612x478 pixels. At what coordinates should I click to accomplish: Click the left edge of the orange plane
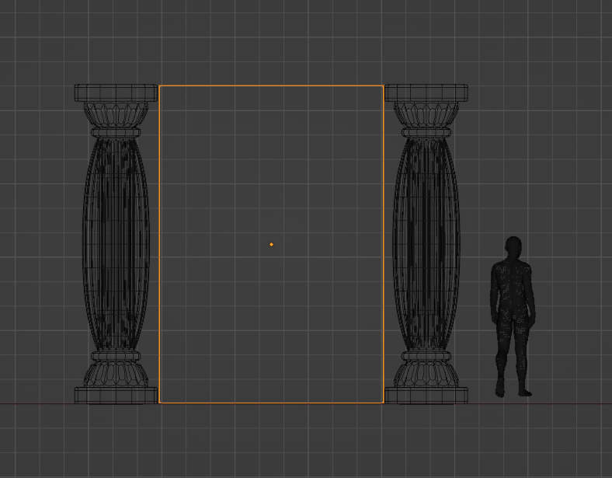(x=159, y=245)
